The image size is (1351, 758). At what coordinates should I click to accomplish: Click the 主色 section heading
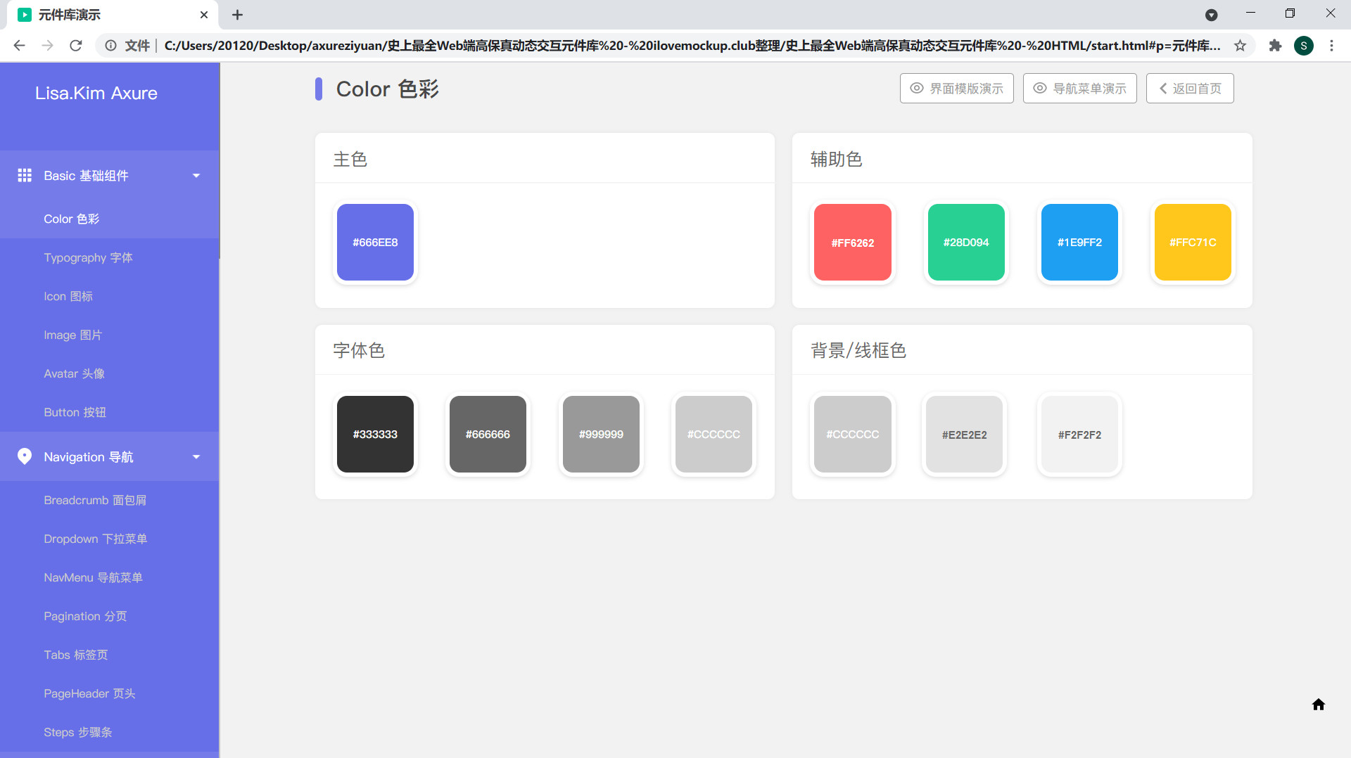tap(350, 160)
